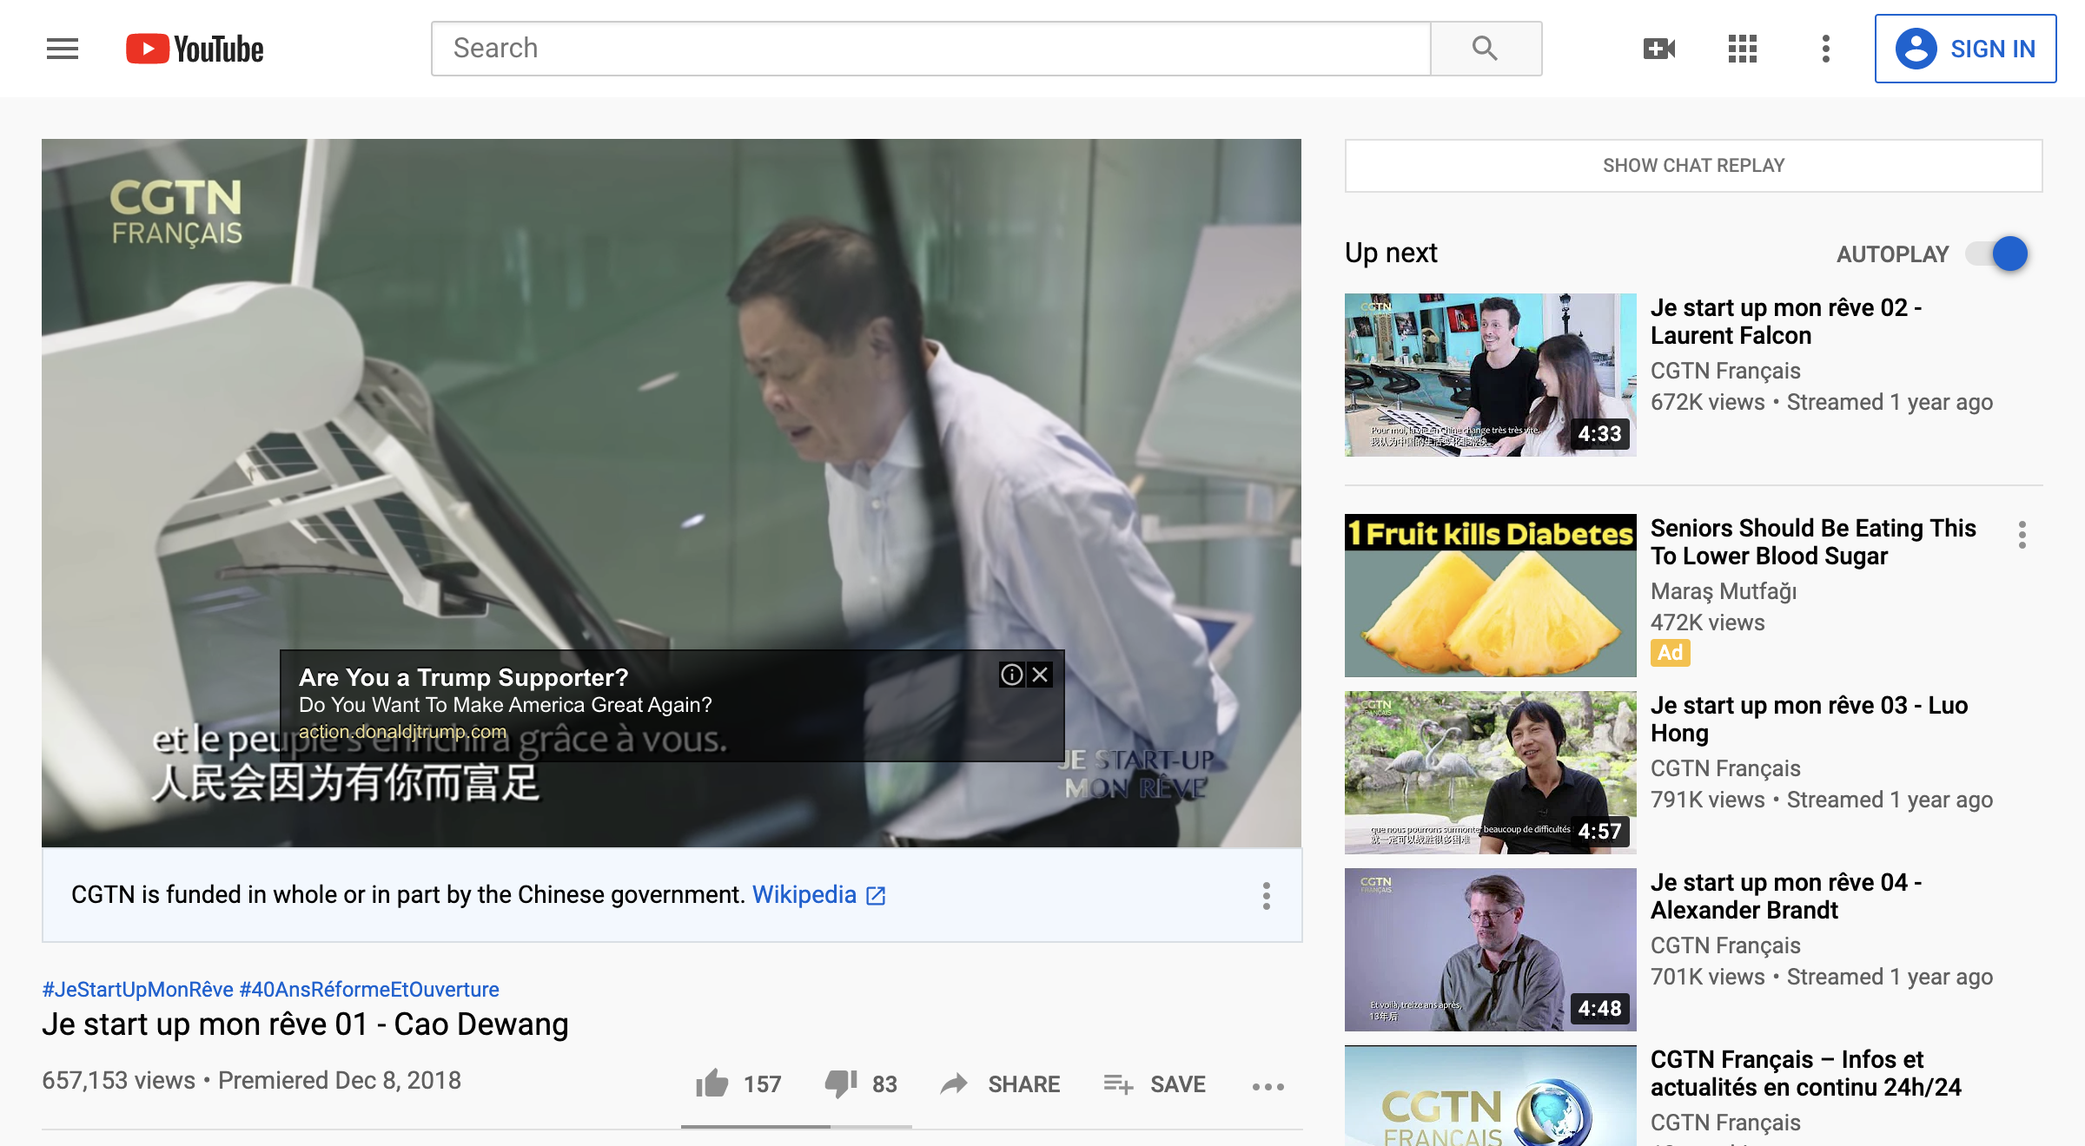The width and height of the screenshot is (2085, 1146).
Task: Click the Search input field
Action: pos(930,49)
